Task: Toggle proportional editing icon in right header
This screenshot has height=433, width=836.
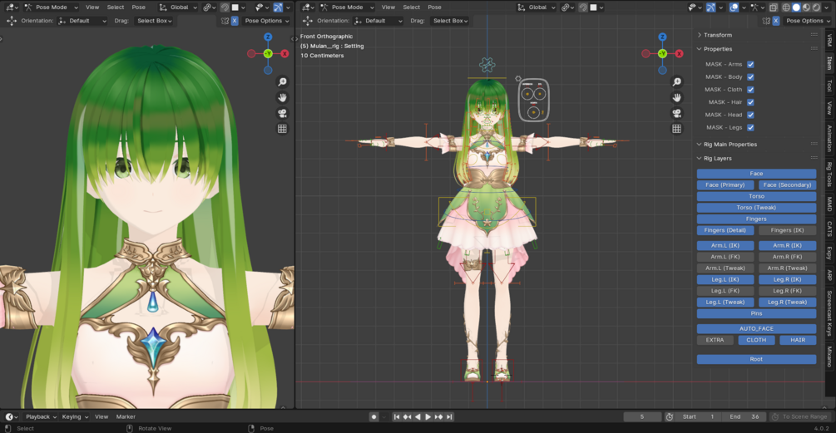Action: coord(583,7)
